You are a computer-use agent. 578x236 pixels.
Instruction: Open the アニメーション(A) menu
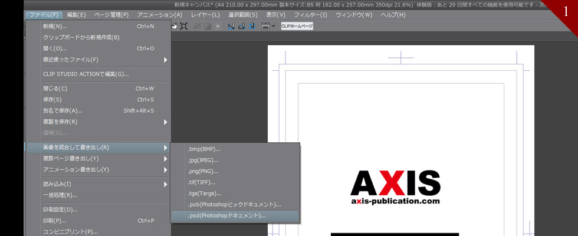coord(160,15)
